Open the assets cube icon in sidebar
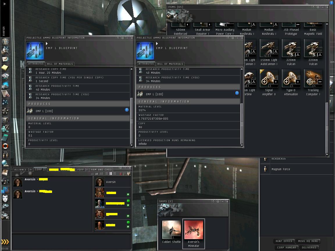 click(x=5, y=120)
